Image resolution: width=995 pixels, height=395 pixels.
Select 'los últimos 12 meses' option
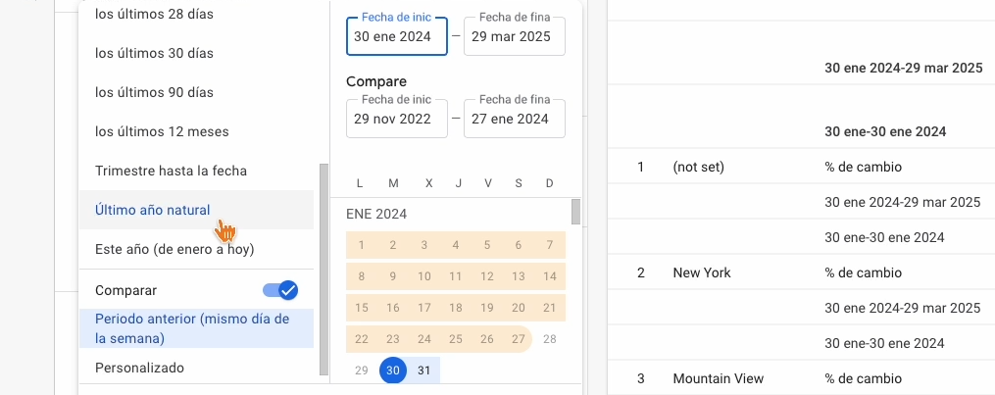pyautogui.click(x=161, y=131)
